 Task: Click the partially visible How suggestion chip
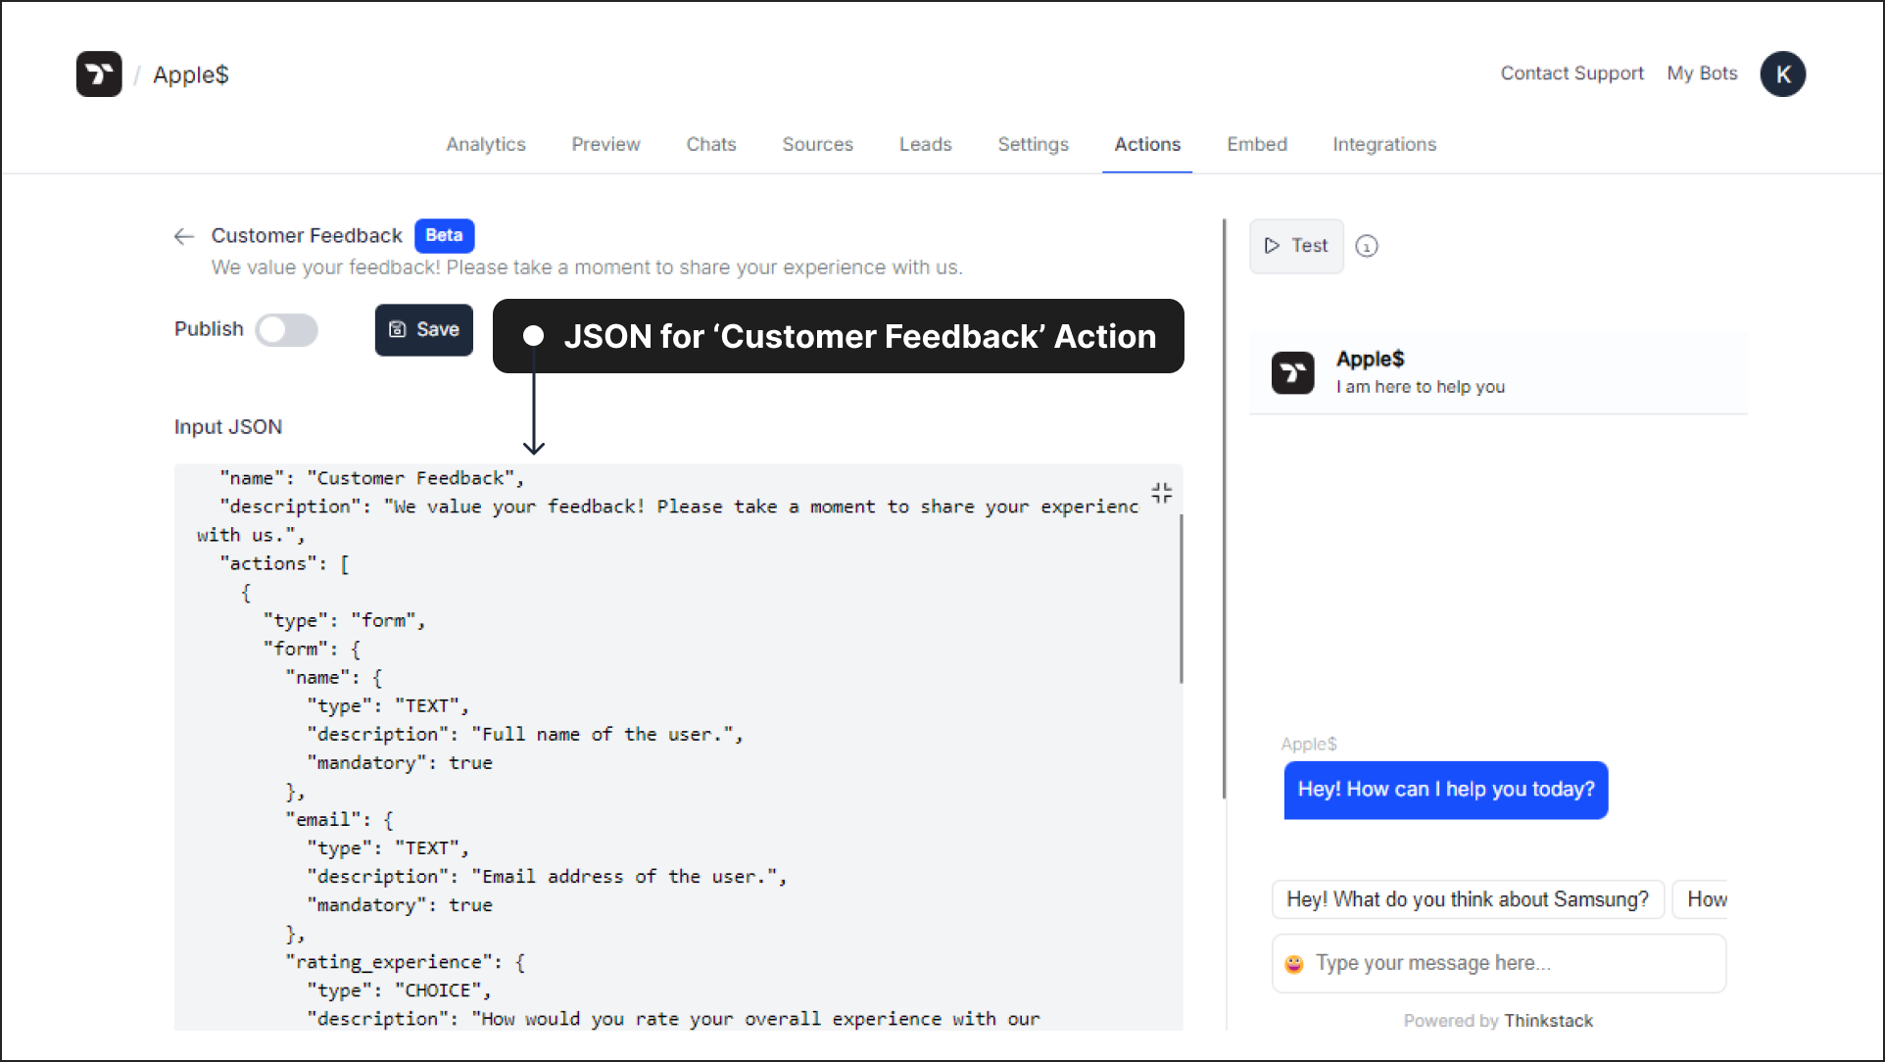1702,899
